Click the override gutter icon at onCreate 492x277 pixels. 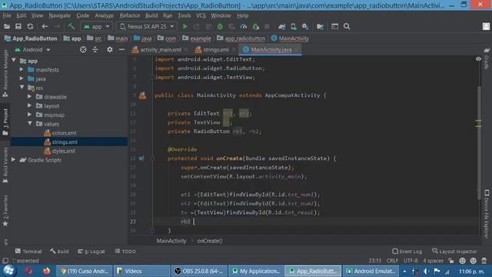[x=141, y=159]
